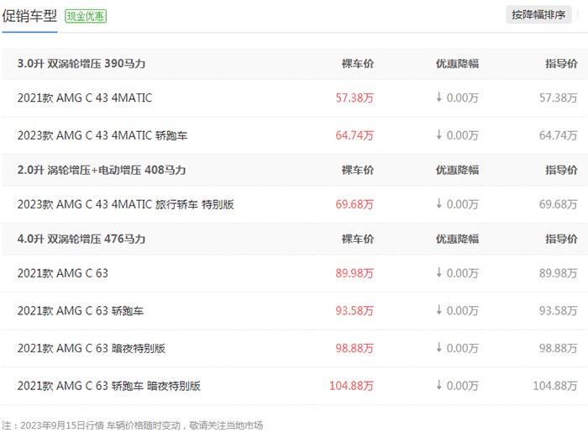588x438 pixels.
Task: Click red price 64.74万
Action: (354, 135)
